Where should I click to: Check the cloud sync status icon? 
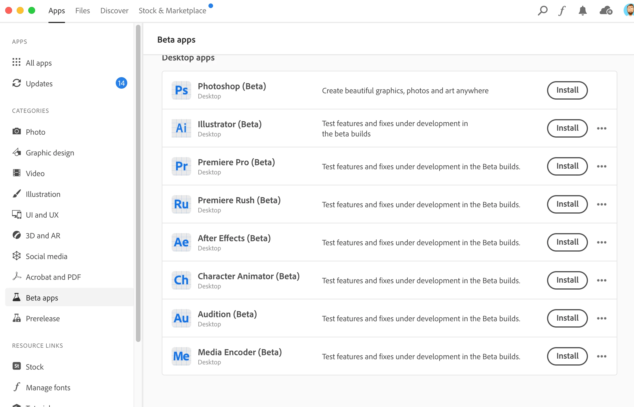606,11
